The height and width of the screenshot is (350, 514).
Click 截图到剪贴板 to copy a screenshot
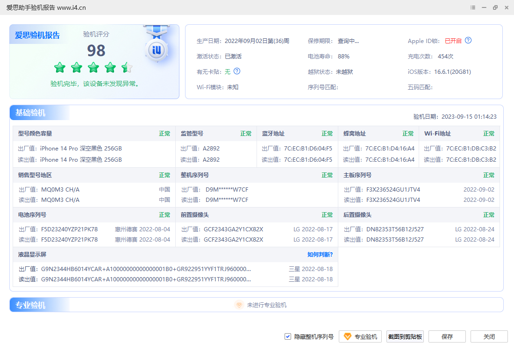405,336
